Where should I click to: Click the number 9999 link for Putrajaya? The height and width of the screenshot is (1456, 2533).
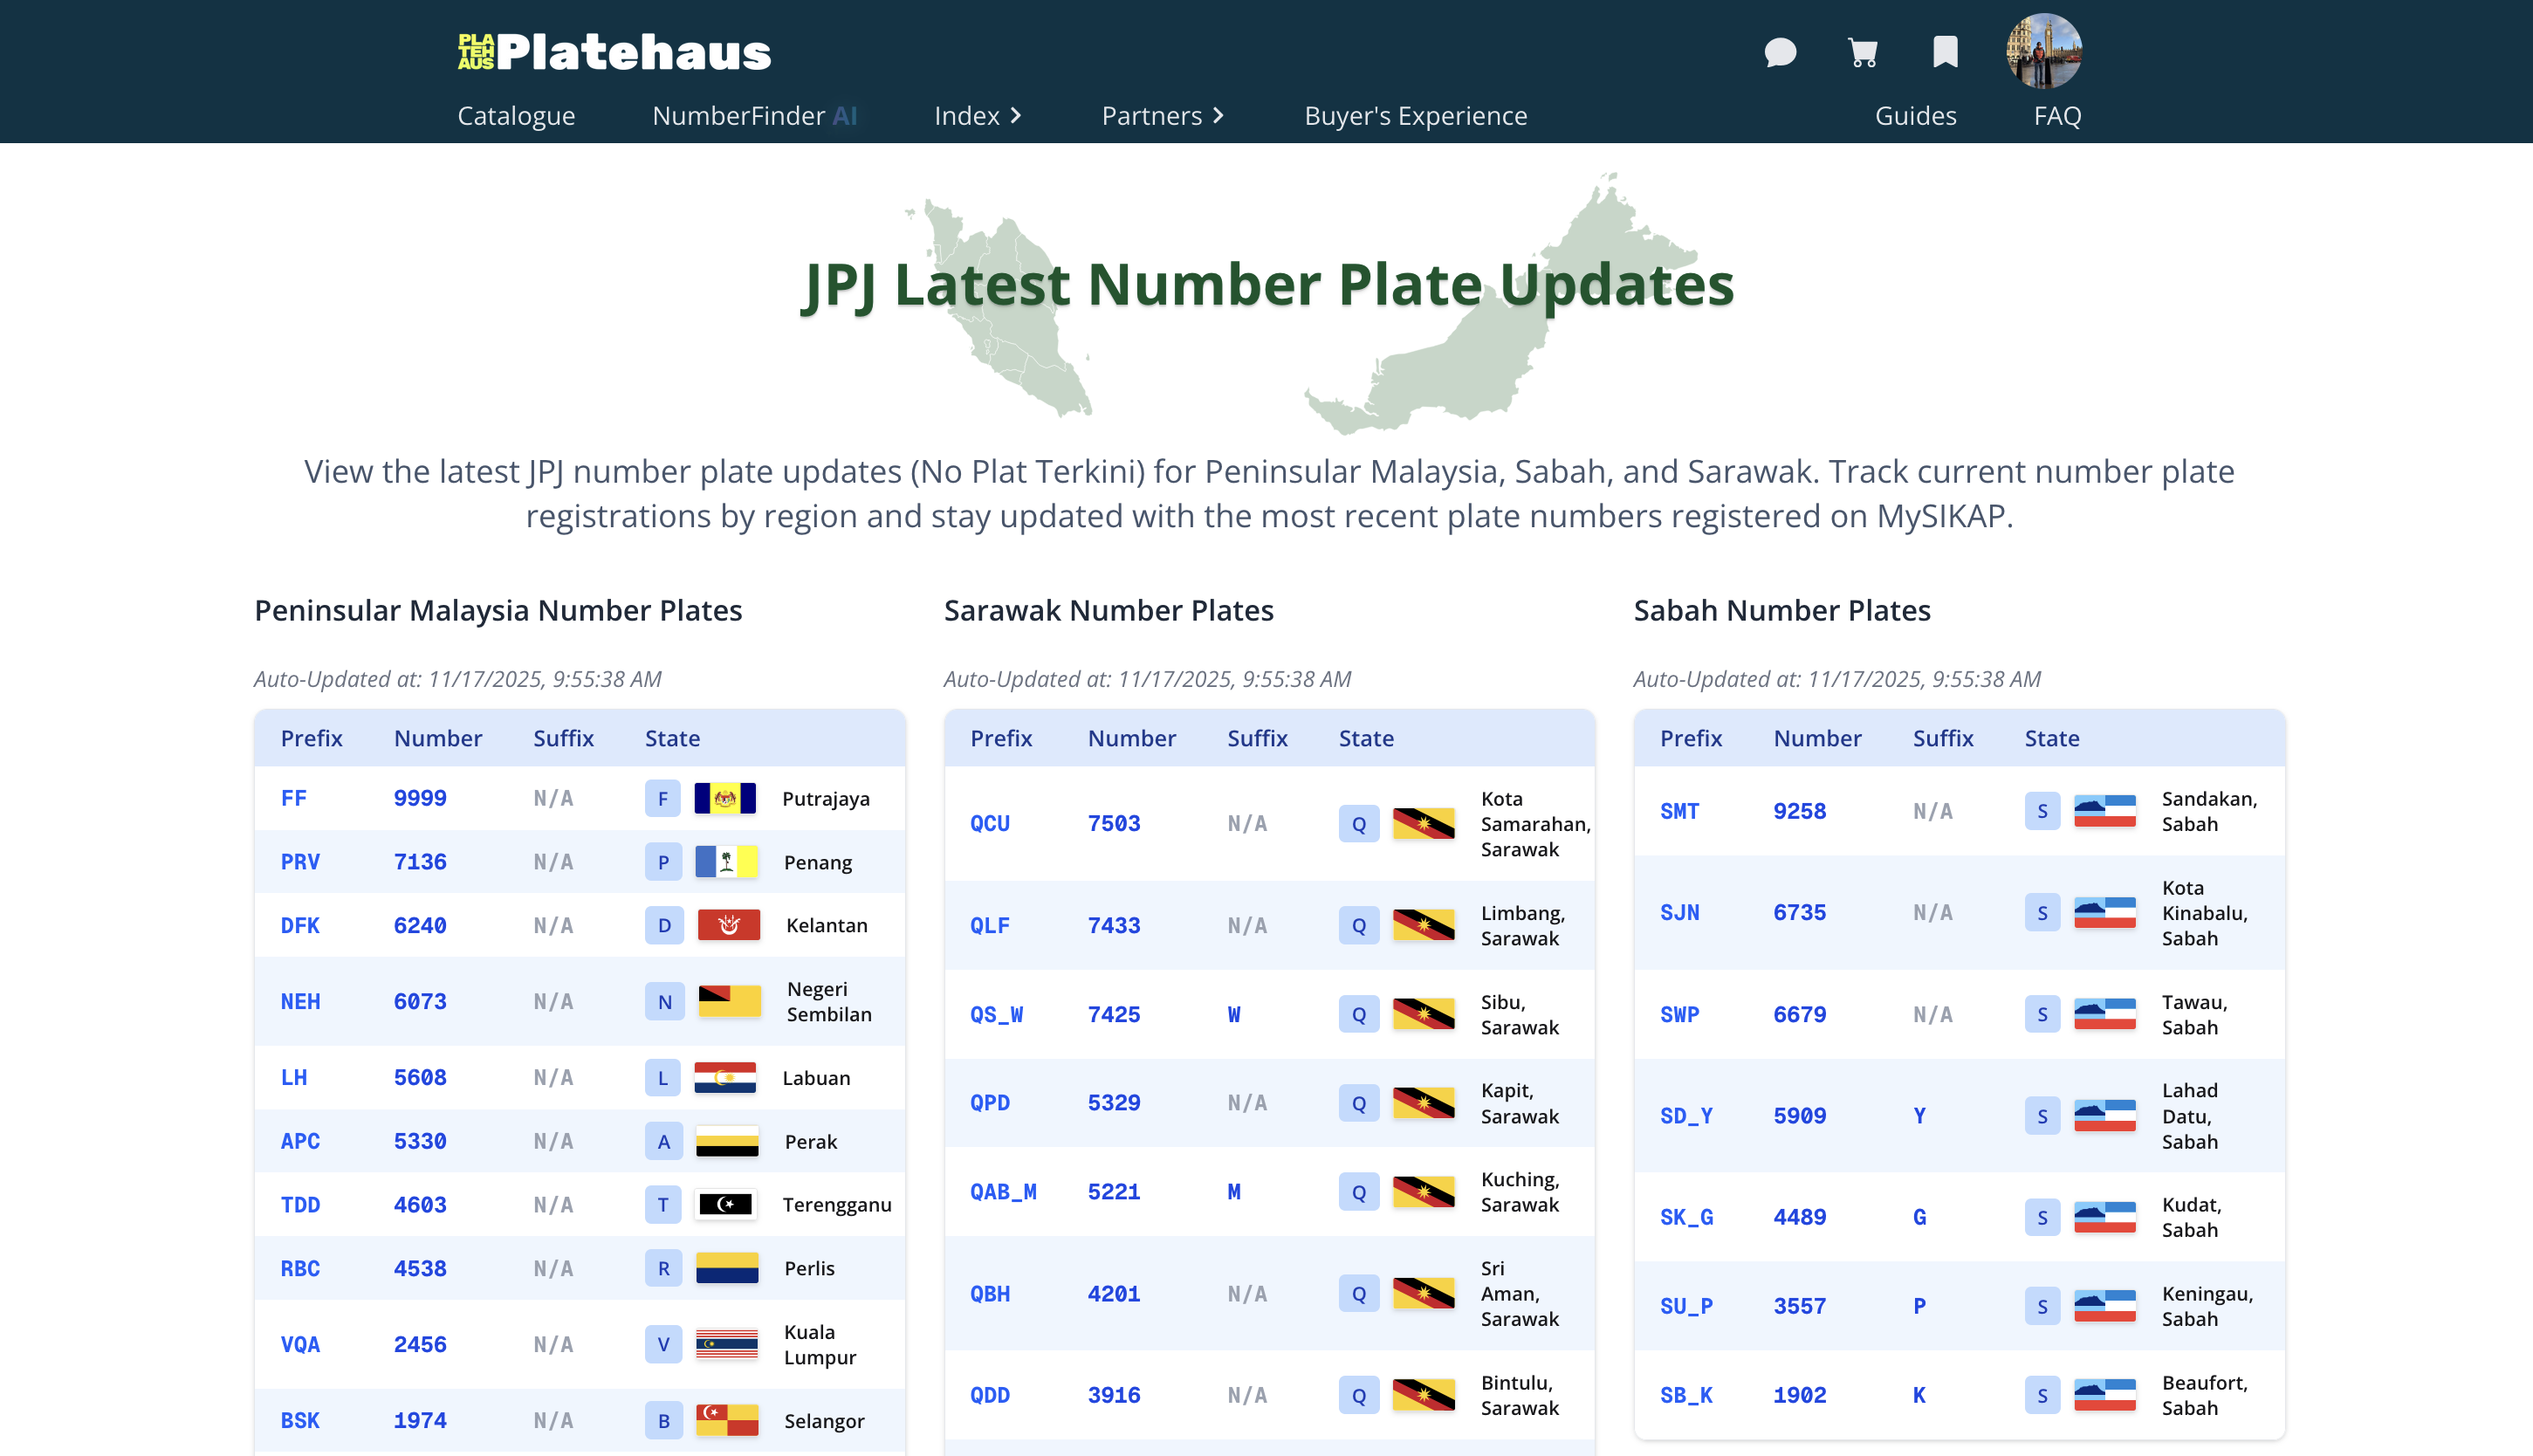point(419,798)
